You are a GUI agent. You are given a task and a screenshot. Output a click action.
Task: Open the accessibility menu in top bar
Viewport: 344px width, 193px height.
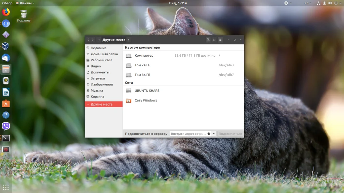click(x=288, y=3)
